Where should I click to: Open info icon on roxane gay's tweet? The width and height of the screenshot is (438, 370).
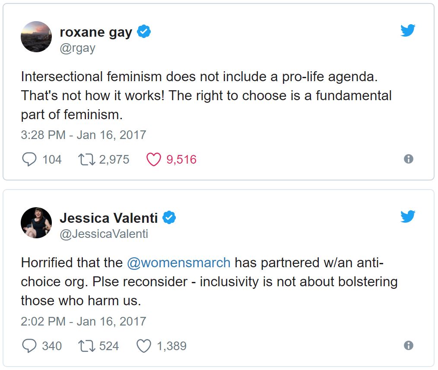point(408,159)
